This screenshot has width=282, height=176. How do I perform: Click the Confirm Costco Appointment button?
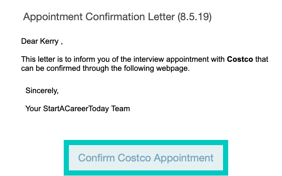click(146, 158)
